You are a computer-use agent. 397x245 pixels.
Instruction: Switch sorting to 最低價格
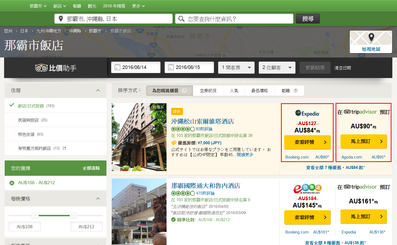pos(260,90)
